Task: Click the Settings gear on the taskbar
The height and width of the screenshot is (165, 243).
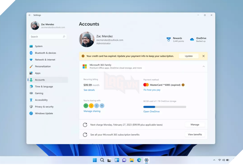Action: pos(147,160)
